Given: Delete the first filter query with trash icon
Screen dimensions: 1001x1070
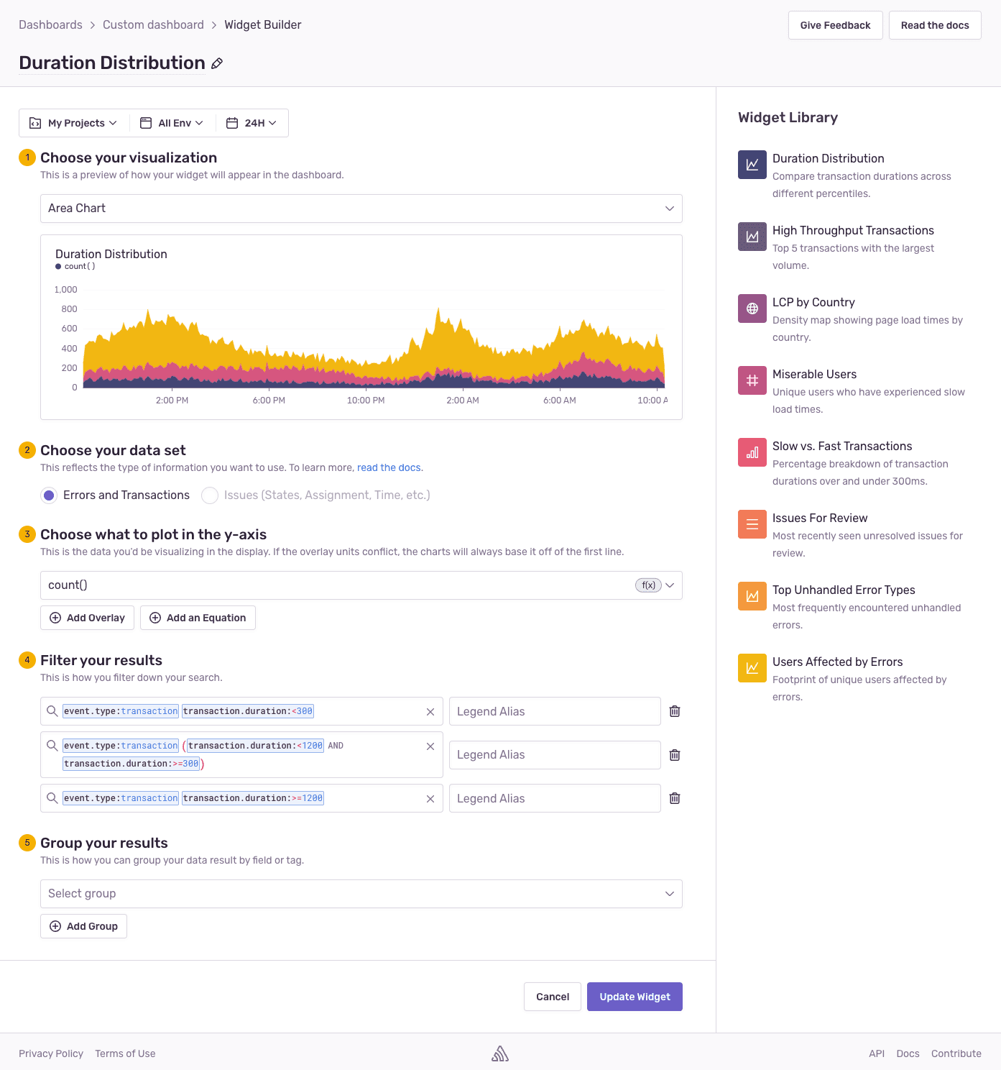Looking at the screenshot, I should coord(675,711).
